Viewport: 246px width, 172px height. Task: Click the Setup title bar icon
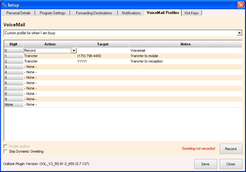pyautogui.click(x=4, y=5)
